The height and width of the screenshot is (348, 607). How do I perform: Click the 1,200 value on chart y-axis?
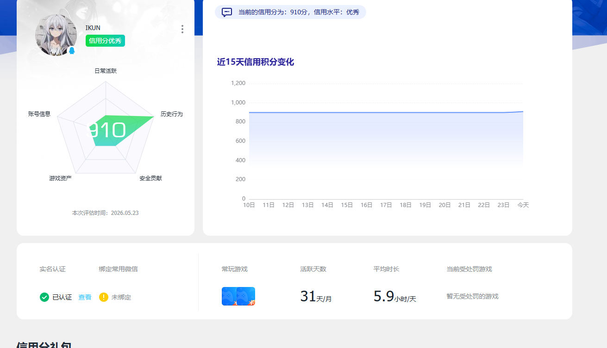238,83
